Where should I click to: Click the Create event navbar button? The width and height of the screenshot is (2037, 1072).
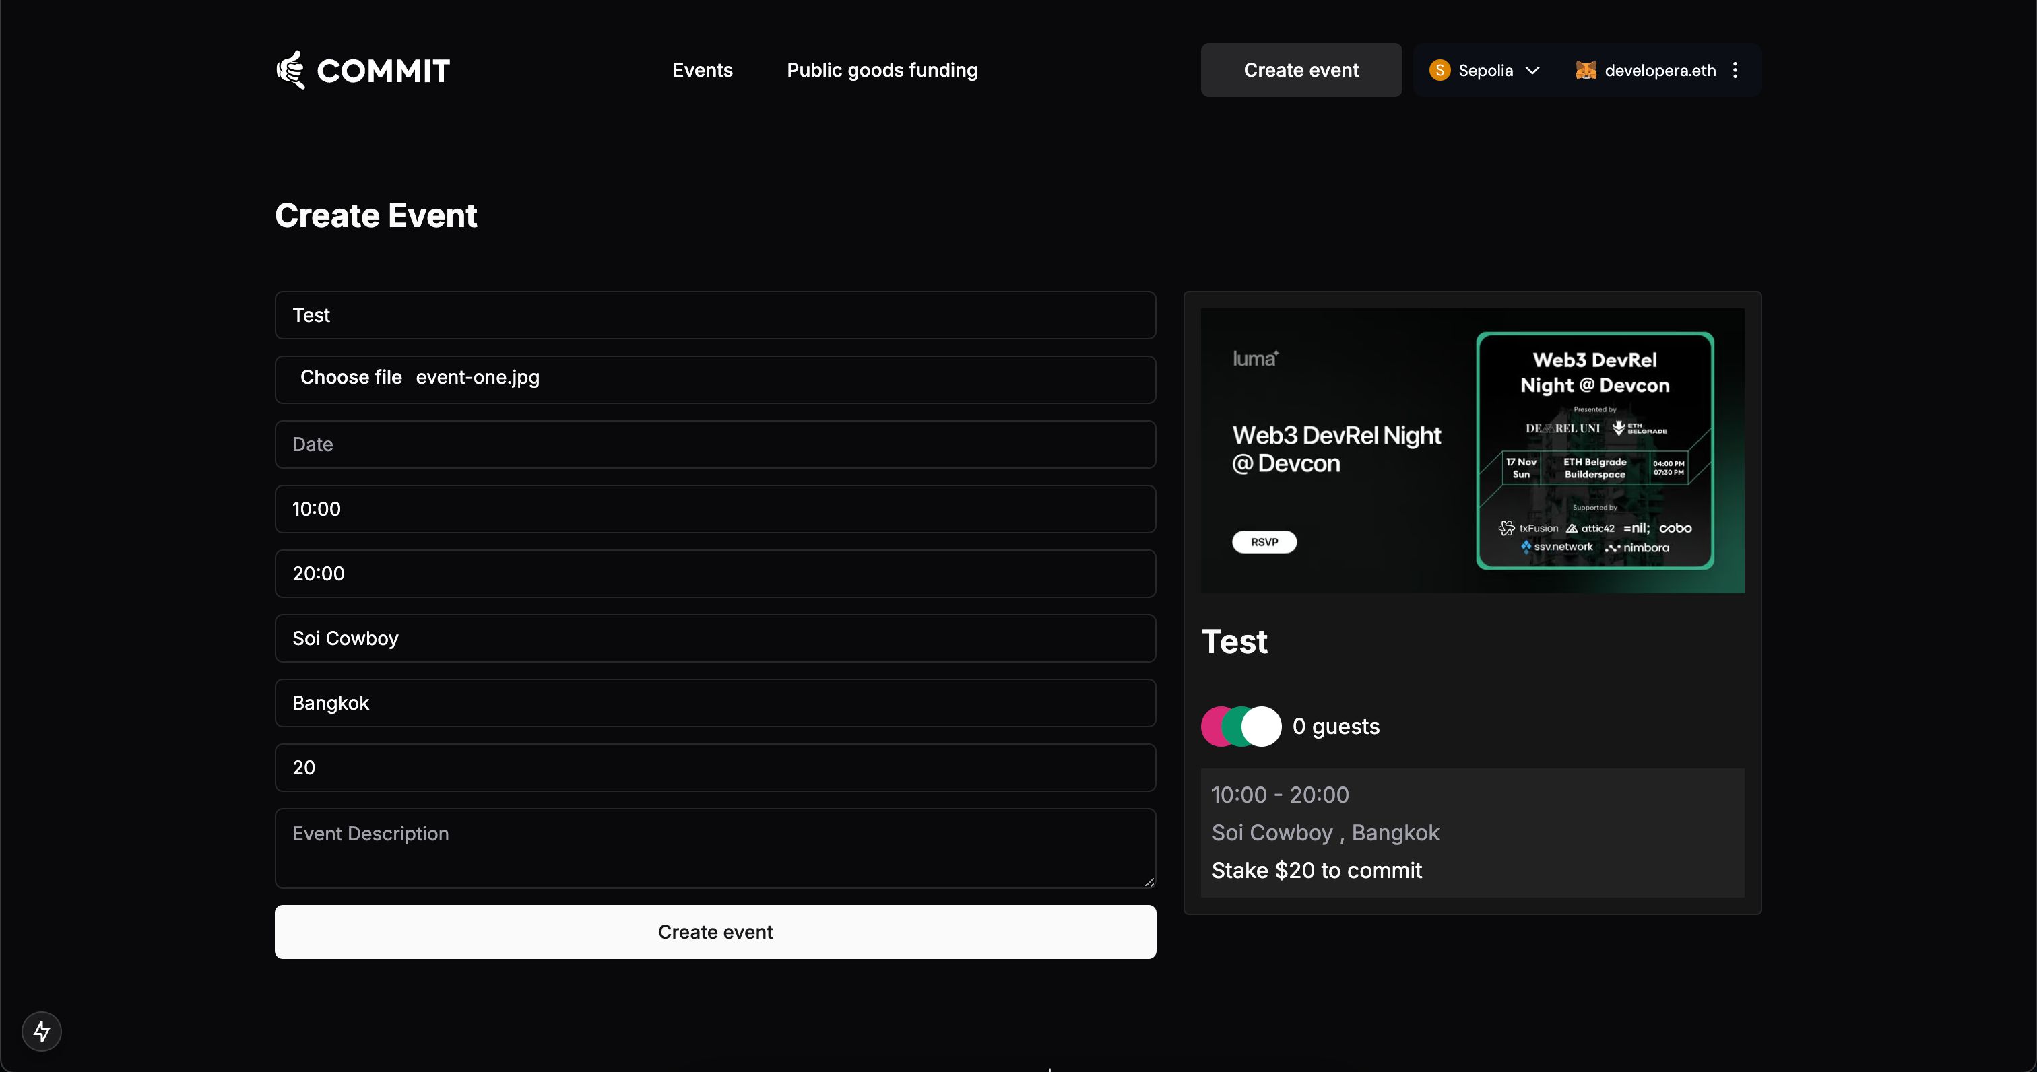(x=1300, y=70)
